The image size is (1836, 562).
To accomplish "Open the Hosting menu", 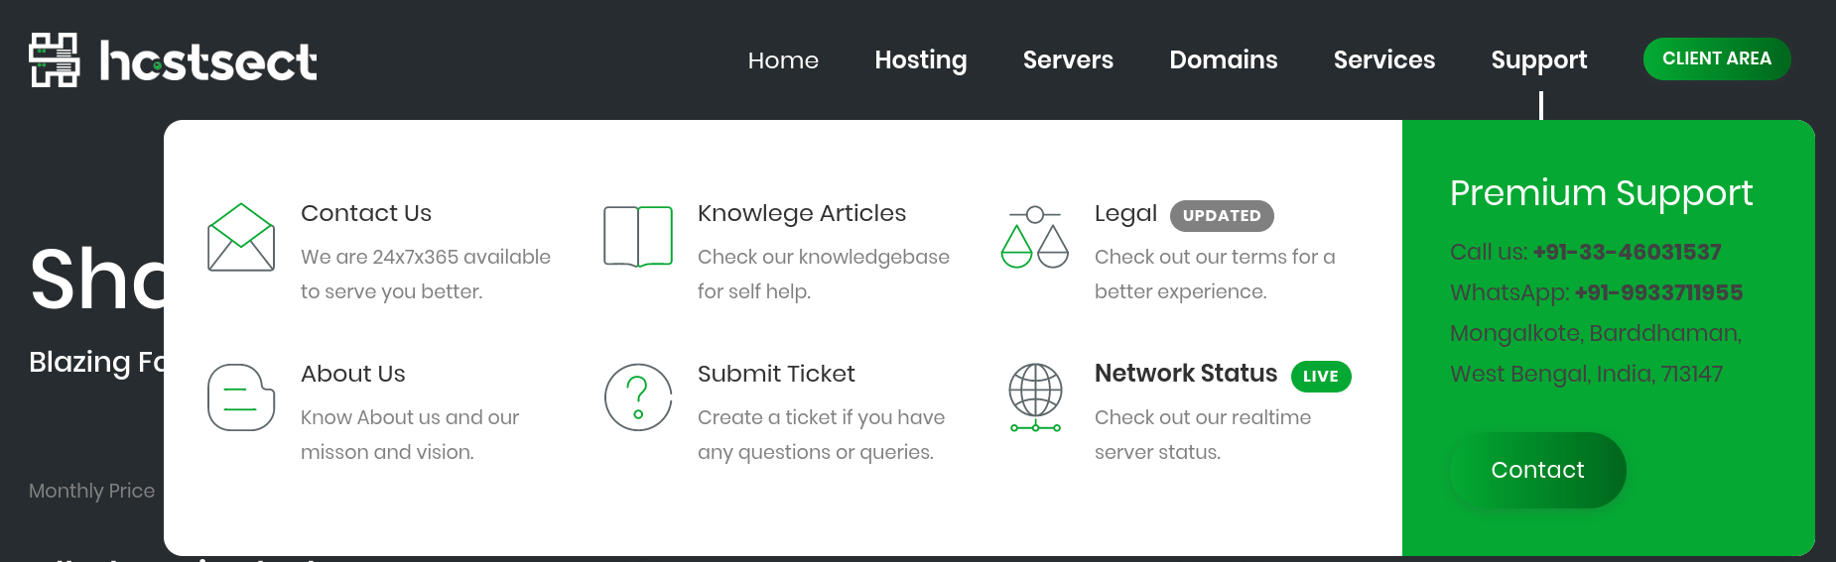I will click(921, 60).
